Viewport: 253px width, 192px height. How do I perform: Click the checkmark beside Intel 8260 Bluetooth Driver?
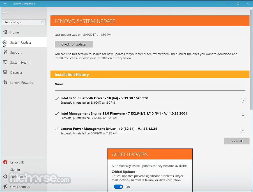[57, 98]
